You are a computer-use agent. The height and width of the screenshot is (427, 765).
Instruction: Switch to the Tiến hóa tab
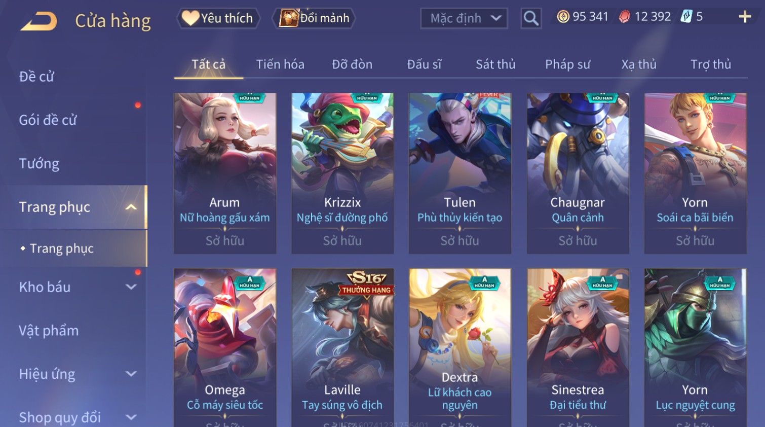[280, 64]
